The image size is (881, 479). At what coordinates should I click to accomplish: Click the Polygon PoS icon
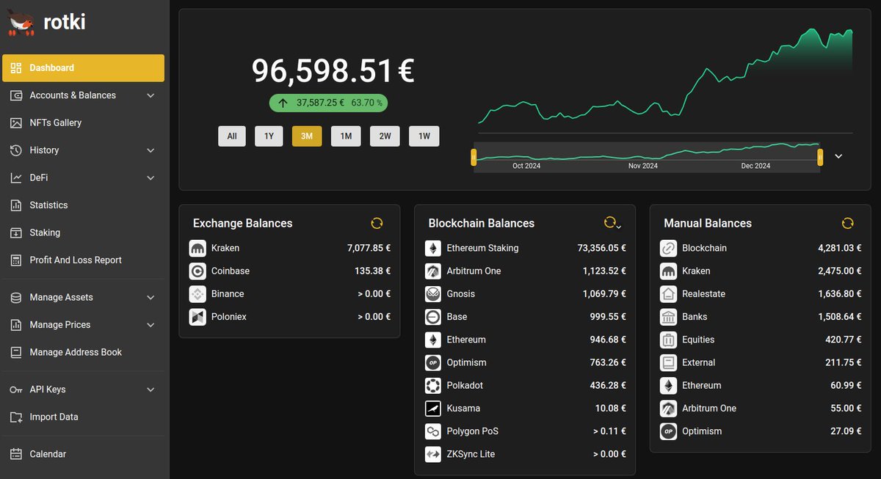tap(433, 431)
